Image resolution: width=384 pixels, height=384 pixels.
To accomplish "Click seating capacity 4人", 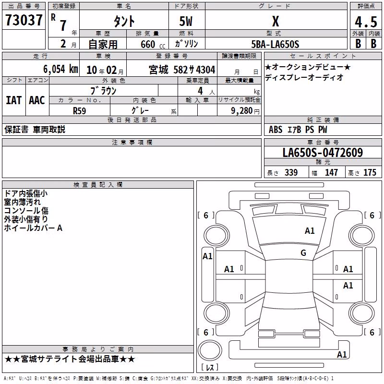I will [206, 91].
